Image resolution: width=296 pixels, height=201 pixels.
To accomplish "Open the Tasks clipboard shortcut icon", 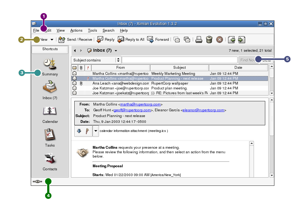I will [50, 135].
